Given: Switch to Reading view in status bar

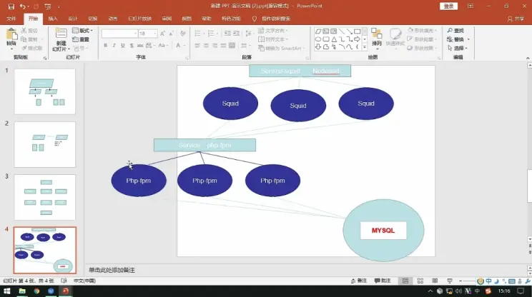Looking at the screenshot, I should pyautogui.click(x=435, y=281).
